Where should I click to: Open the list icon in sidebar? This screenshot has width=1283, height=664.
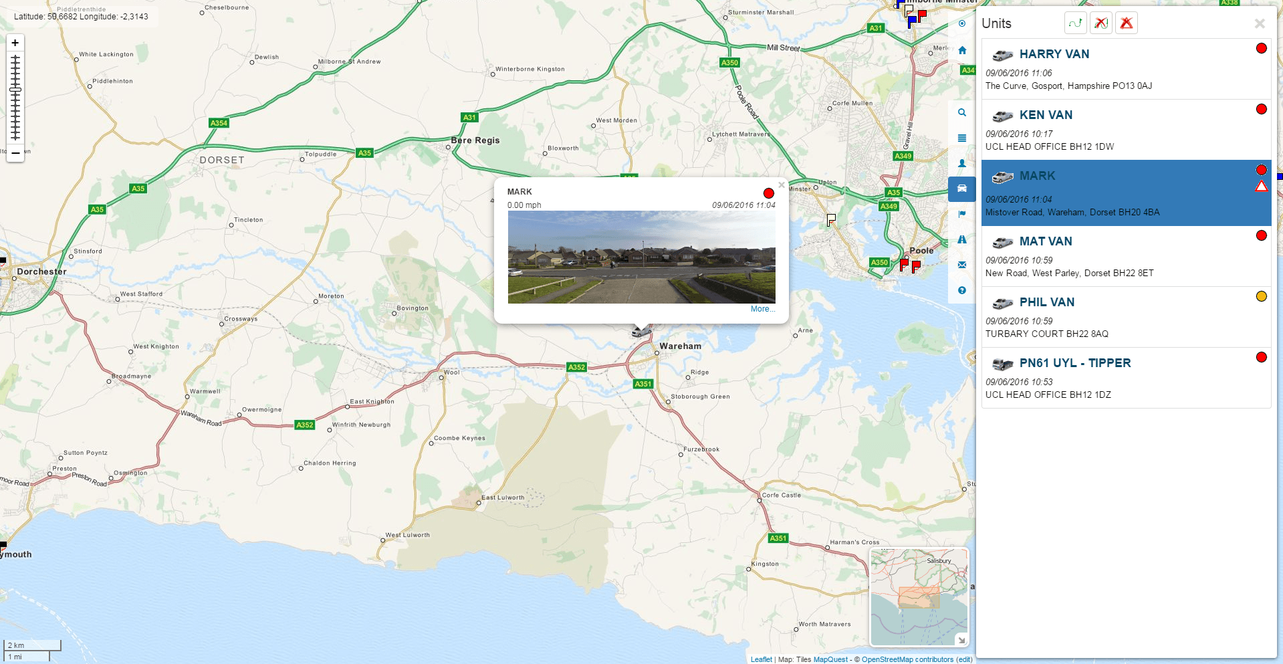[x=961, y=138]
